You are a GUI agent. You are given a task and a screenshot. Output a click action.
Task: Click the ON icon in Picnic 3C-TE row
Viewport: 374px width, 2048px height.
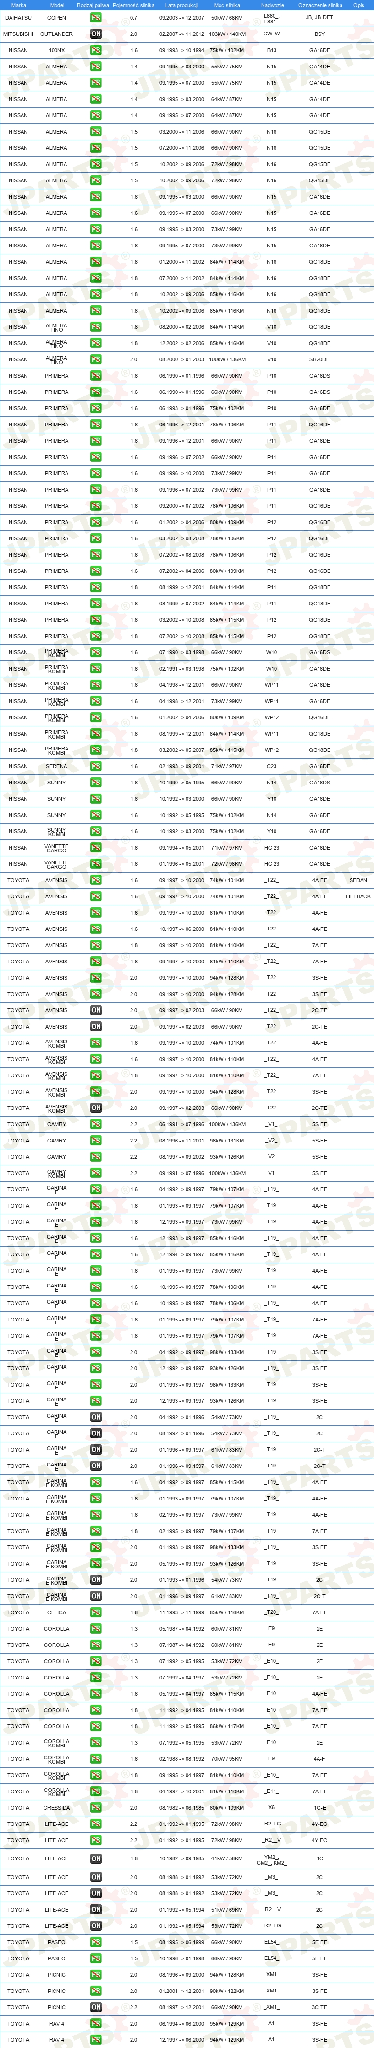tap(95, 2007)
